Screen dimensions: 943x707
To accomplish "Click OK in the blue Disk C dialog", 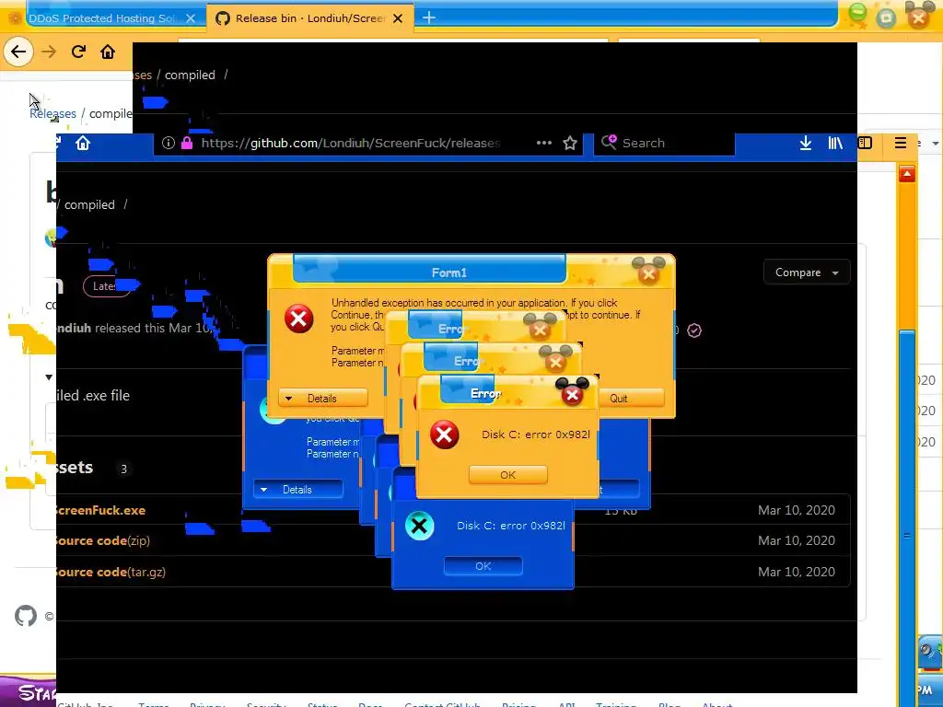I will 483,566.
